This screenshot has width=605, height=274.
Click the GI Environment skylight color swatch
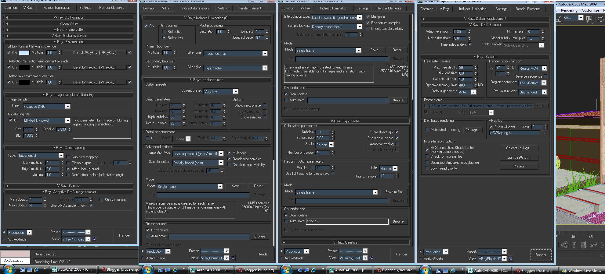[x=24, y=53]
